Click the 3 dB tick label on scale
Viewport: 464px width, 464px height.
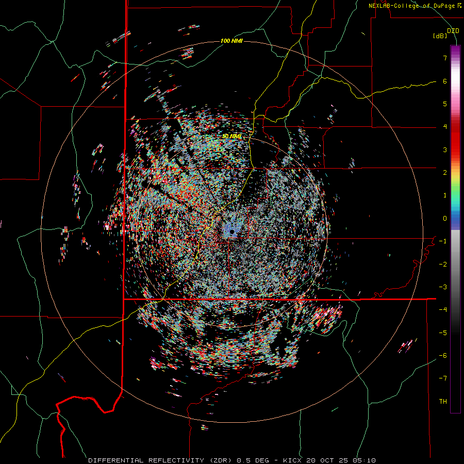click(x=445, y=150)
